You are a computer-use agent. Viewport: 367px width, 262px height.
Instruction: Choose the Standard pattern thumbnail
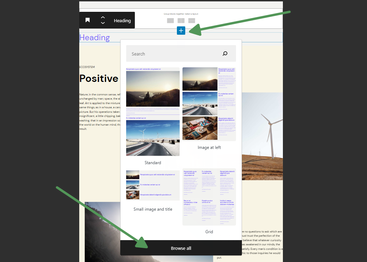[153, 112]
